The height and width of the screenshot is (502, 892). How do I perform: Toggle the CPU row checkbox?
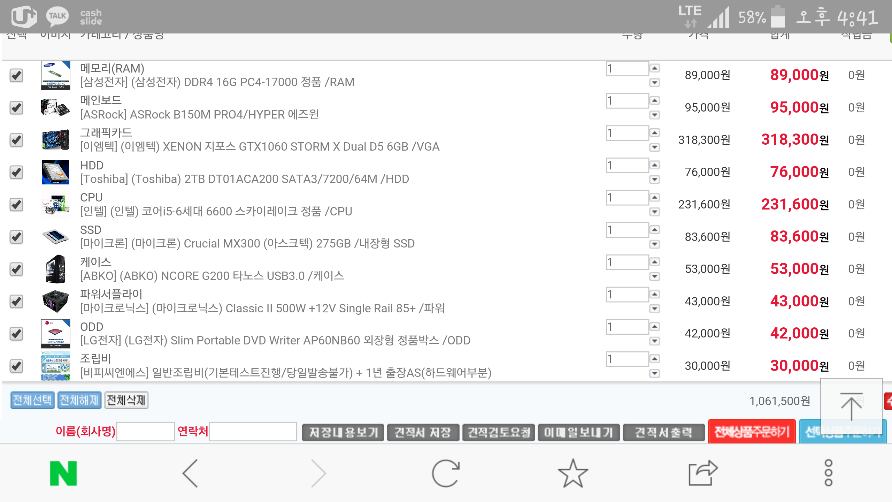pyautogui.click(x=16, y=205)
